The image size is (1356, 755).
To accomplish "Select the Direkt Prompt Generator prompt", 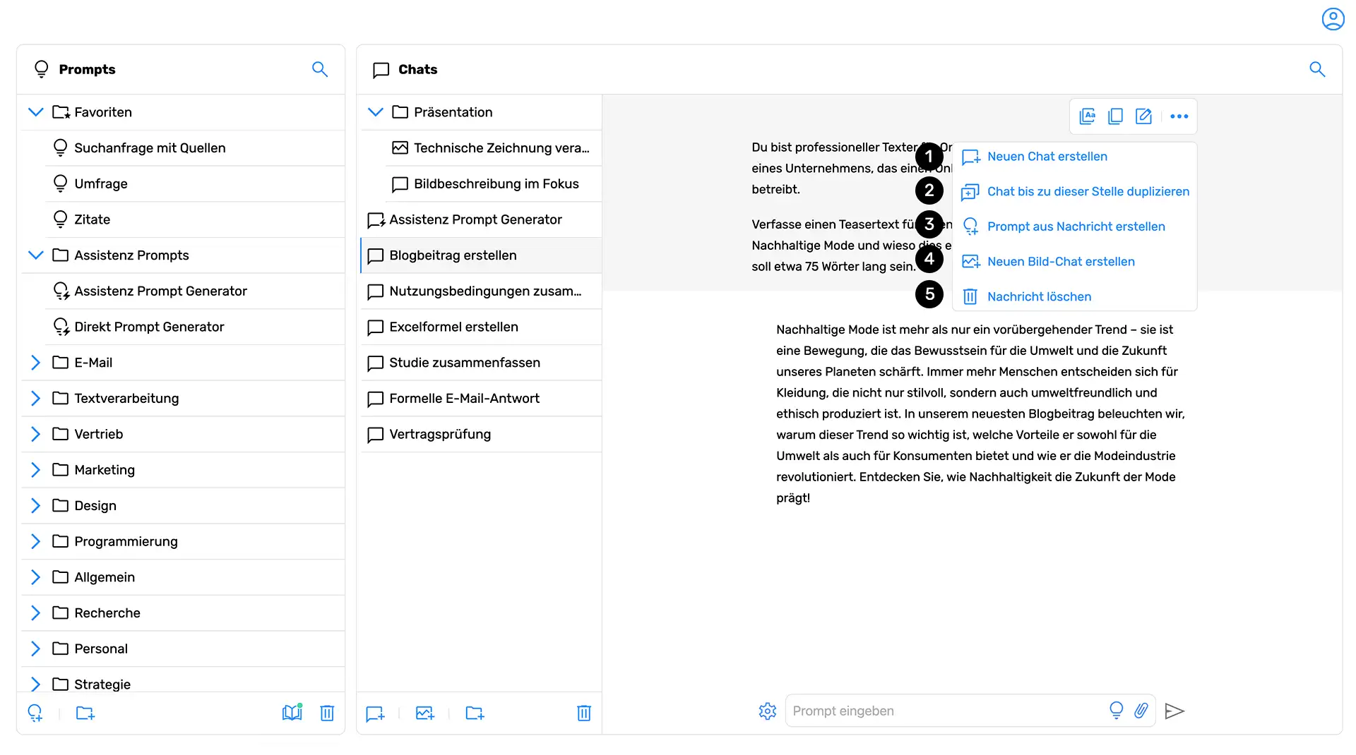I will point(195,327).
